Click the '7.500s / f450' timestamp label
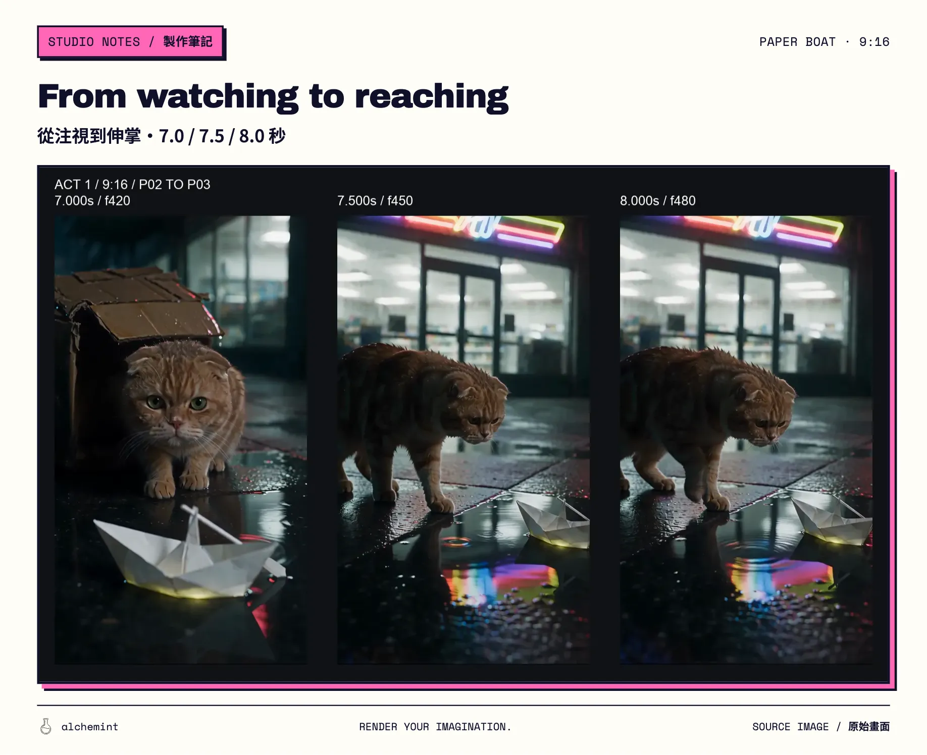 (x=375, y=200)
